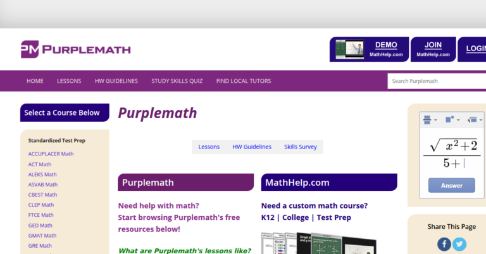Click the purple Purplemath section header
Viewport: 486px width, 254px height.
pos(185,182)
